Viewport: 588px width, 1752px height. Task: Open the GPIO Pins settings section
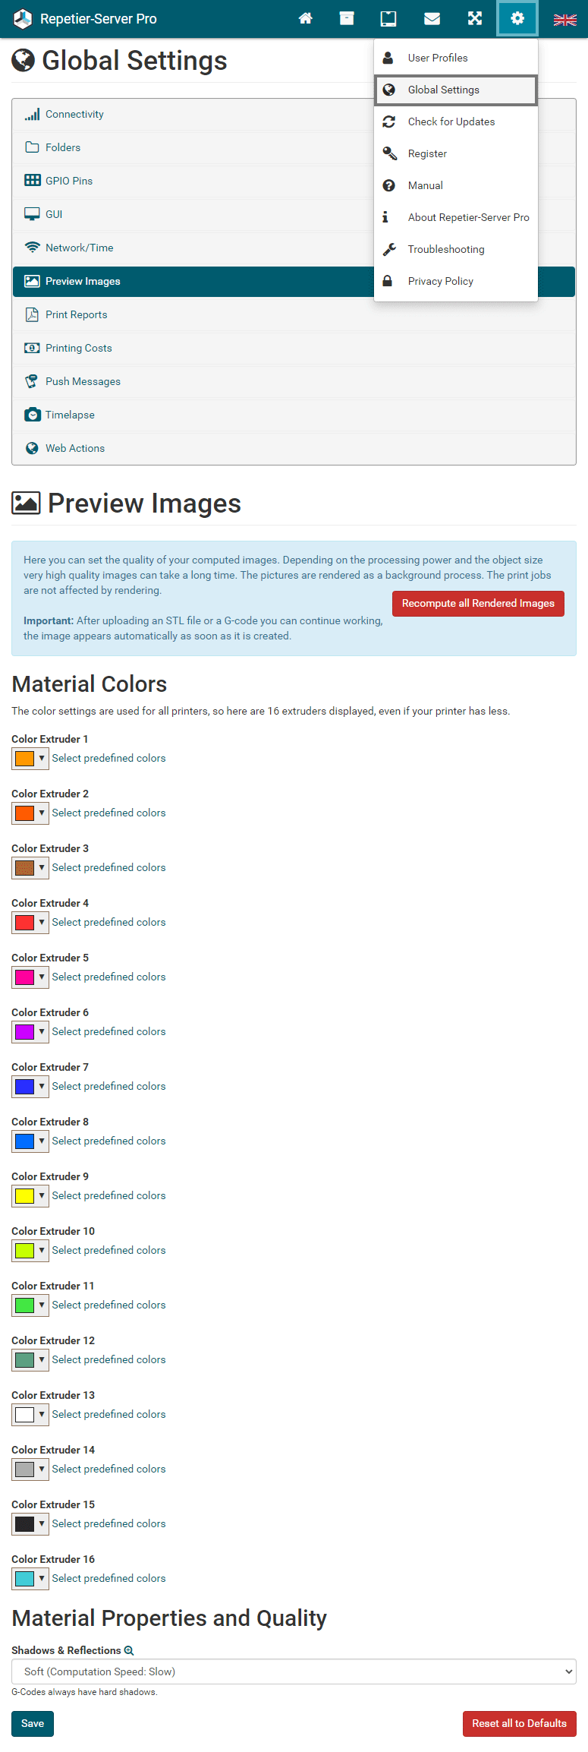68,181
